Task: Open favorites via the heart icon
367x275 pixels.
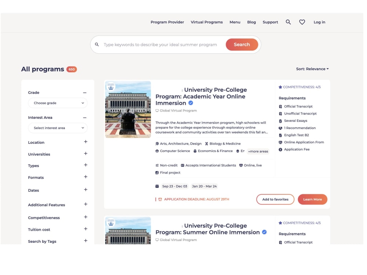Action: 302,22
